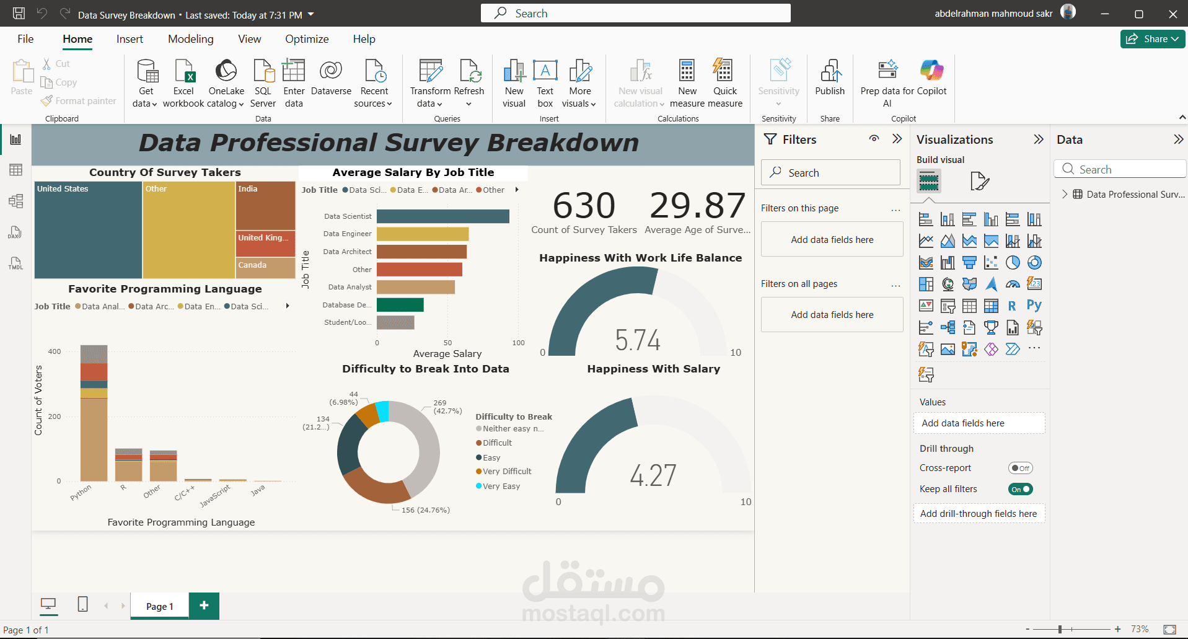The height and width of the screenshot is (639, 1188).
Task: Switch to the View tab
Action: tap(250, 39)
